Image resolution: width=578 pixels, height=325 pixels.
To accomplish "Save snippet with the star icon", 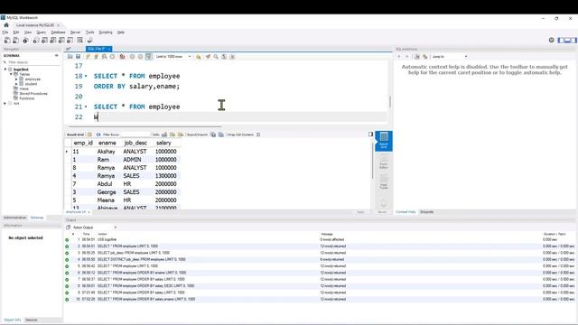I will click(199, 56).
